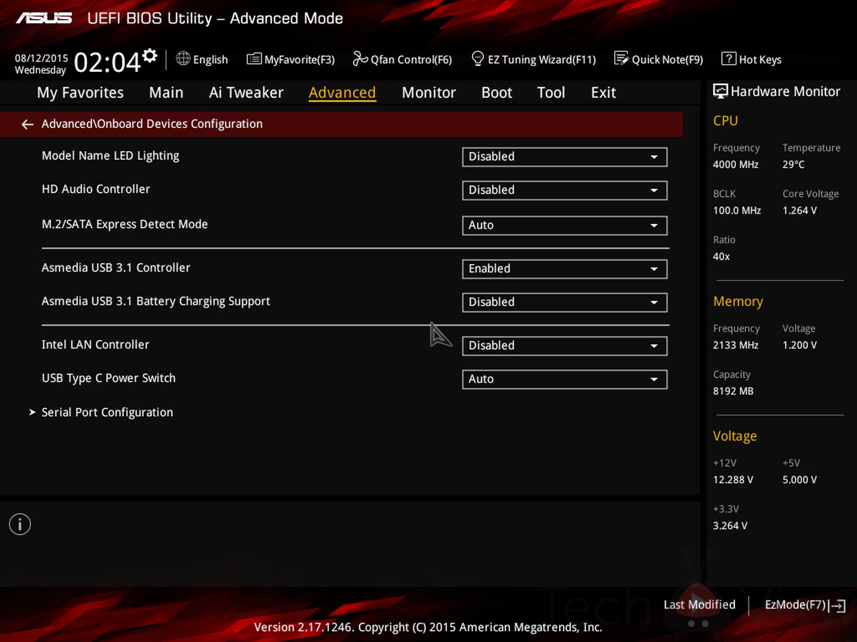Click the globe language icon

tap(183, 58)
